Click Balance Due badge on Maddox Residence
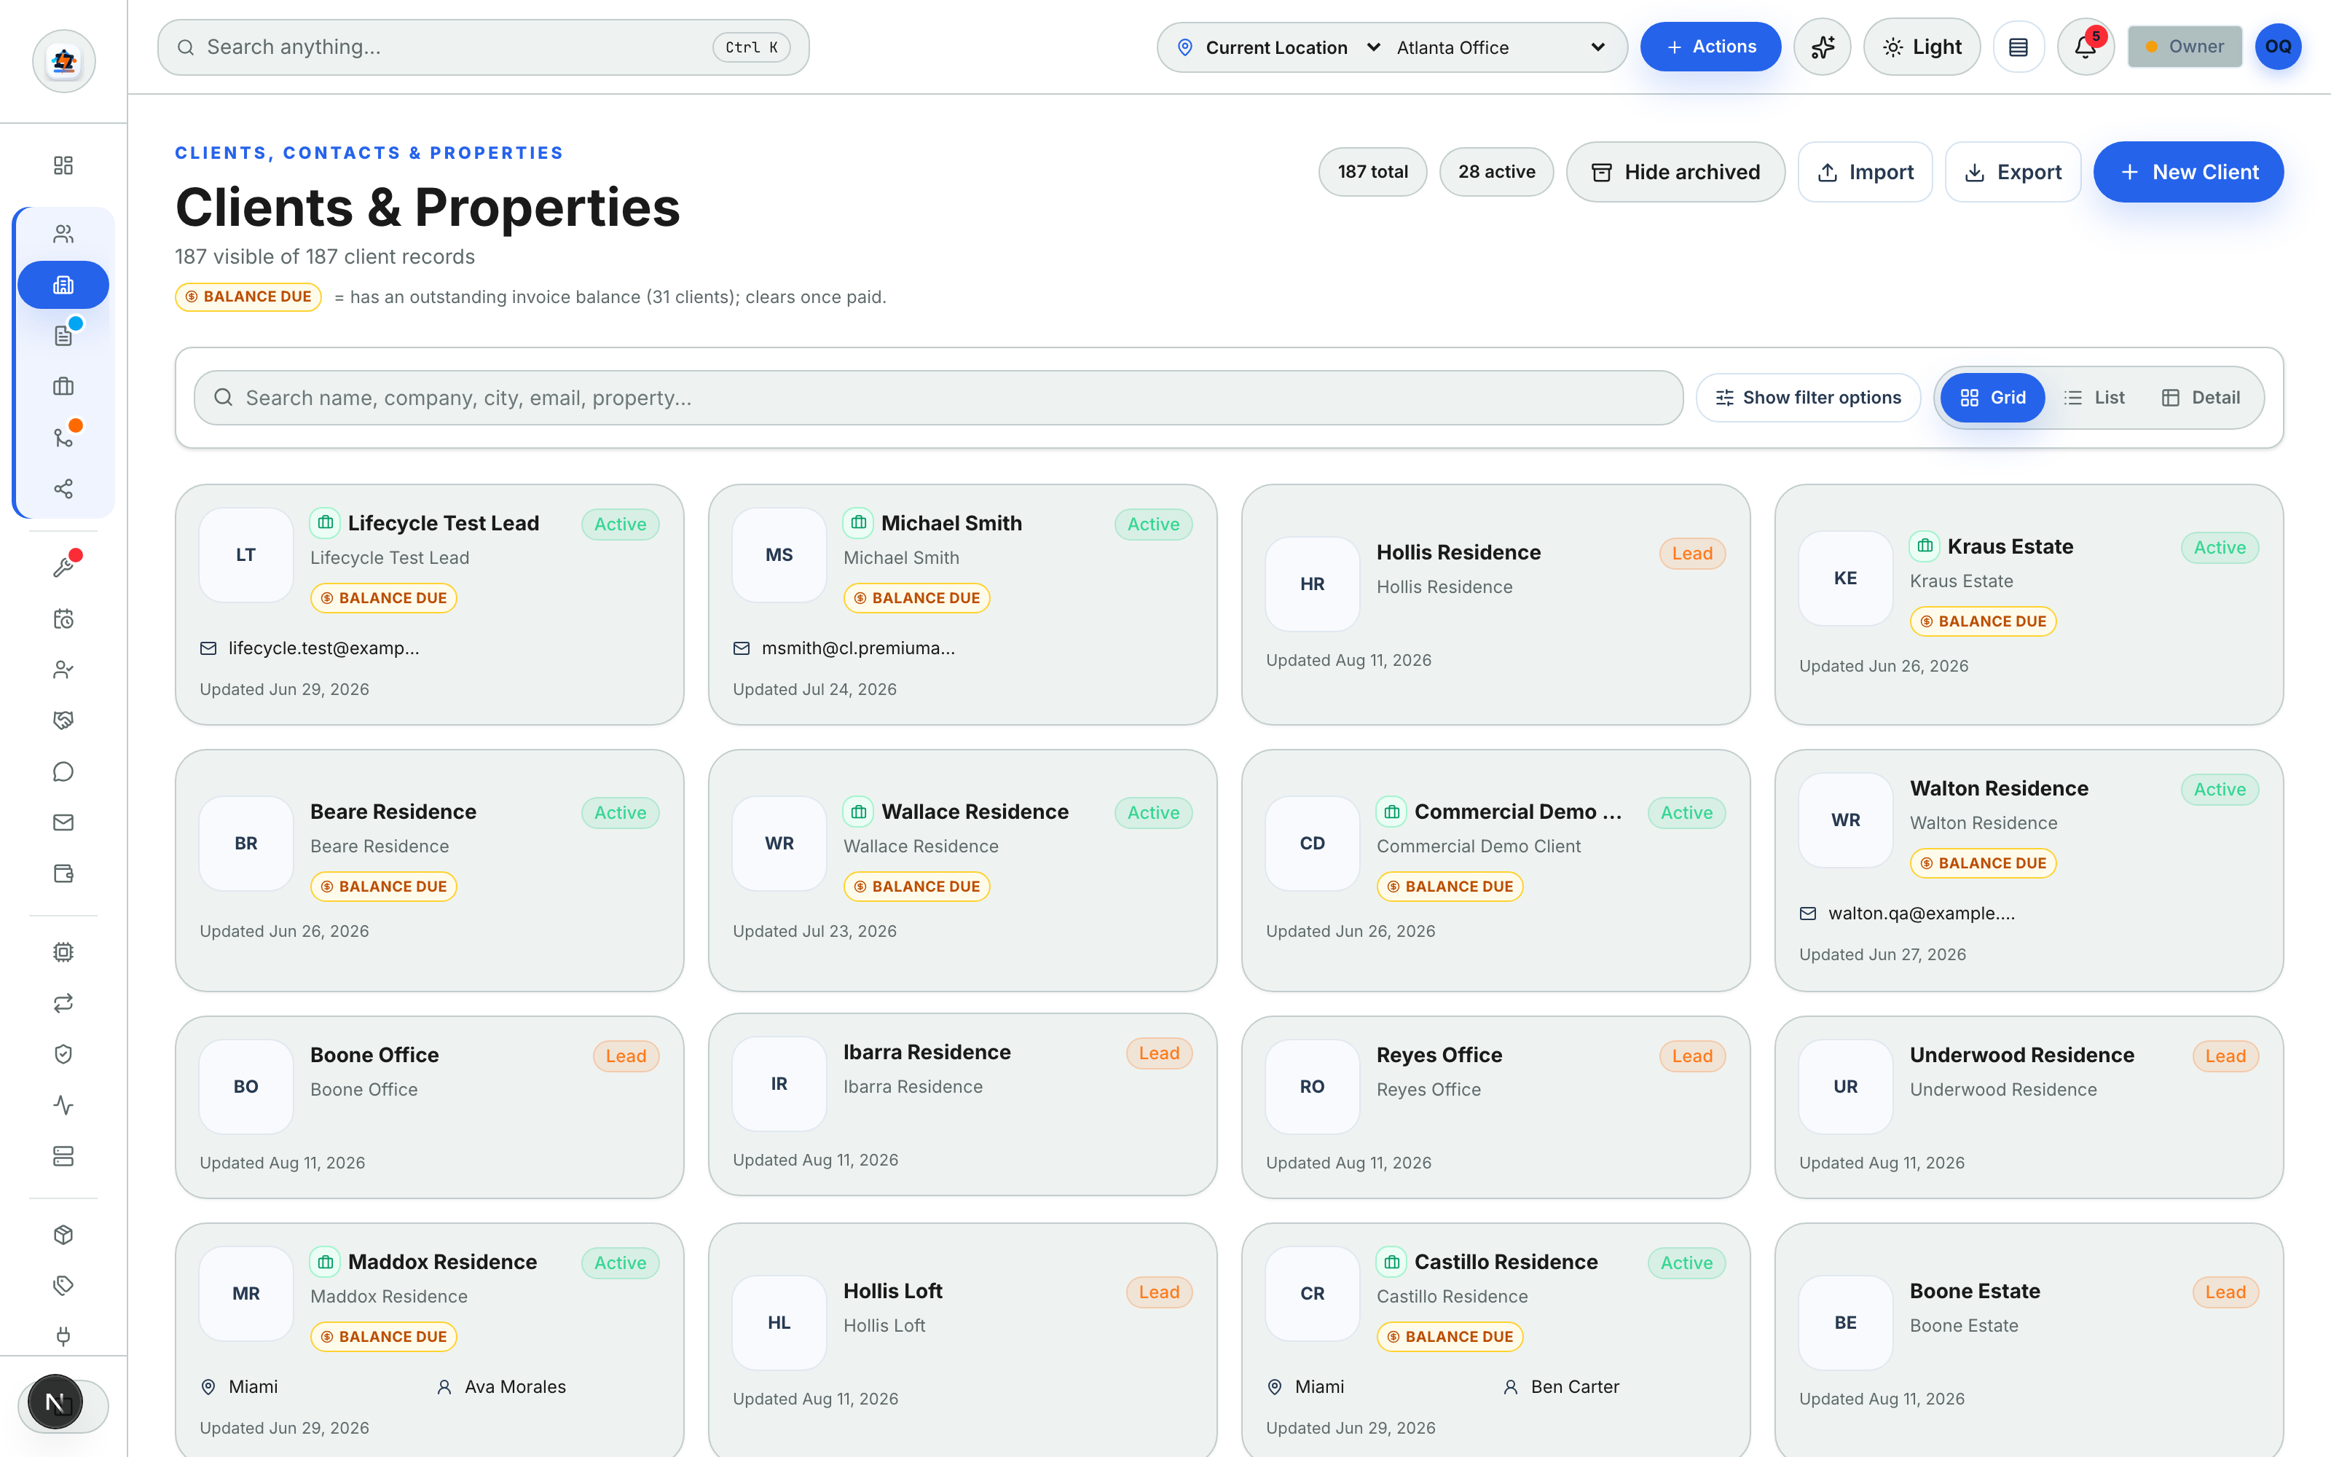2331x1457 pixels. point(383,1337)
